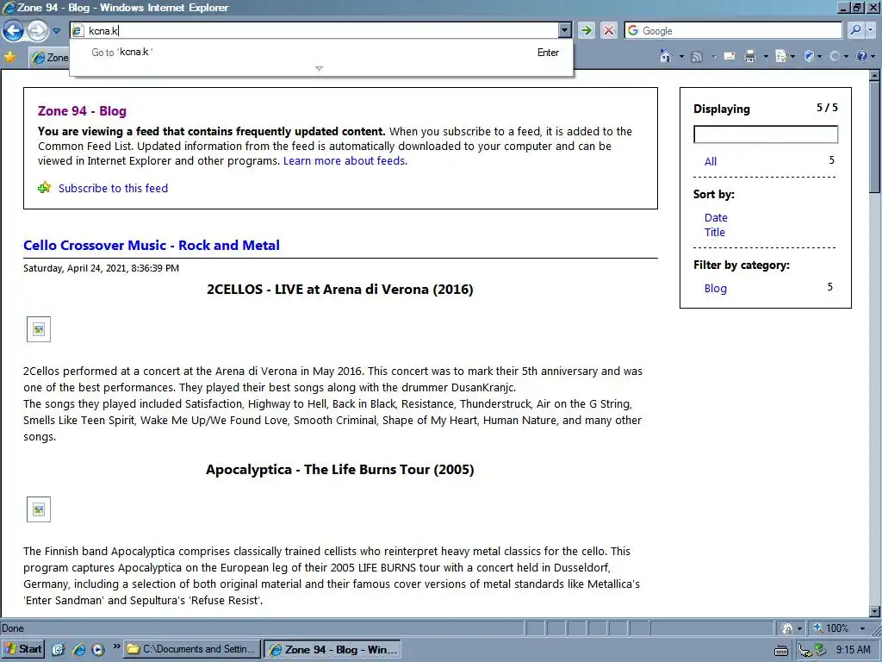Click the tray network connection icon

click(x=805, y=650)
